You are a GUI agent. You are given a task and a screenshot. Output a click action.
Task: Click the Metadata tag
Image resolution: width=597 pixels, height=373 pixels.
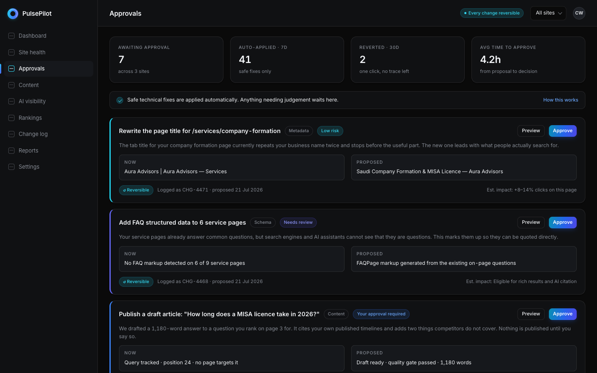299,131
